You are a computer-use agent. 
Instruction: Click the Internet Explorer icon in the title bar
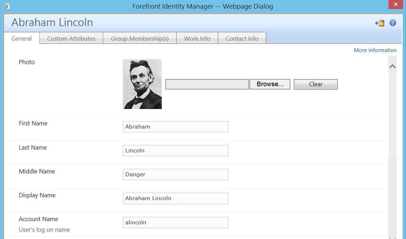[x=7, y=6]
